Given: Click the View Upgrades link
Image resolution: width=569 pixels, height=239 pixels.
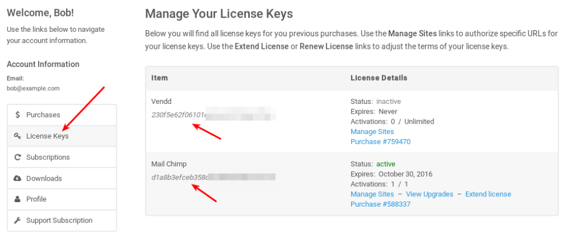Looking at the screenshot, I should (x=430, y=194).
